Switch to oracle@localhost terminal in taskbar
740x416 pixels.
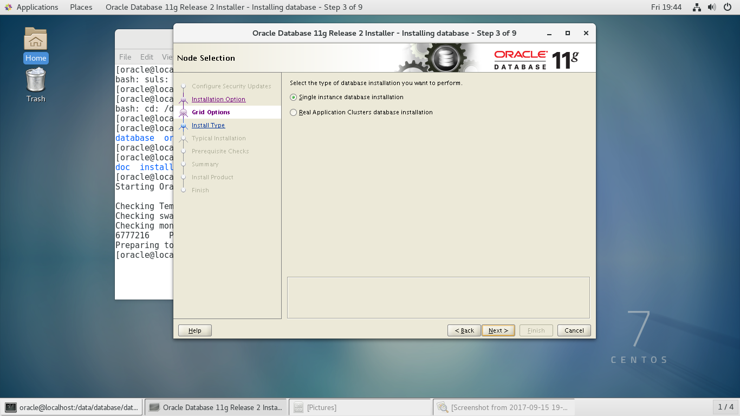click(72, 407)
